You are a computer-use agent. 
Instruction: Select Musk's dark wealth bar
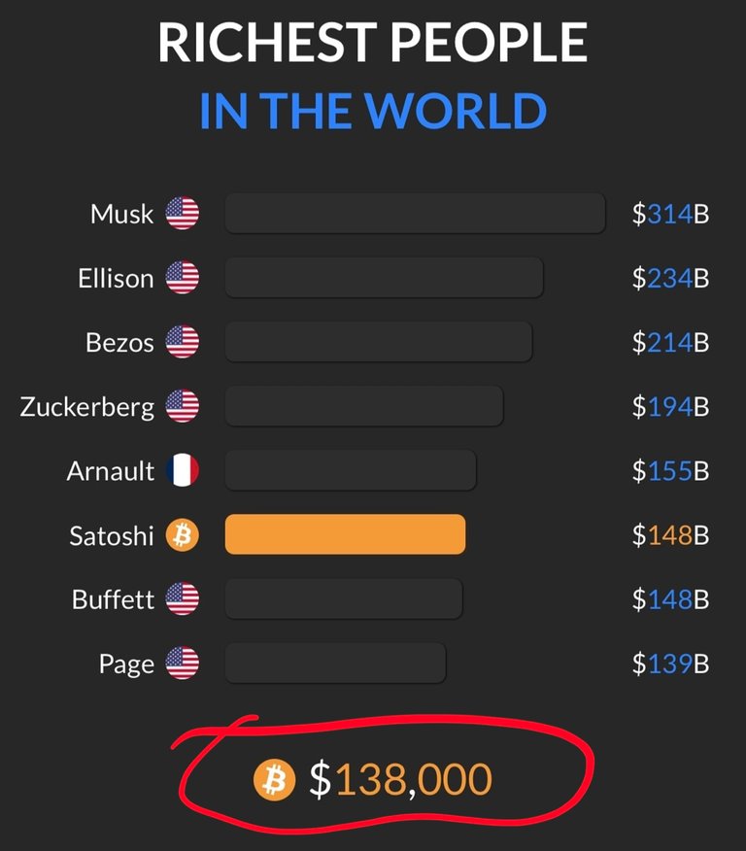coord(415,214)
